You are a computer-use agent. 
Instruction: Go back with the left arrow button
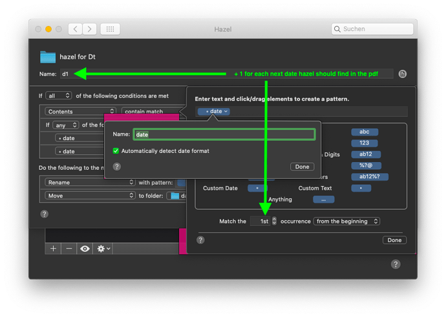click(x=76, y=29)
